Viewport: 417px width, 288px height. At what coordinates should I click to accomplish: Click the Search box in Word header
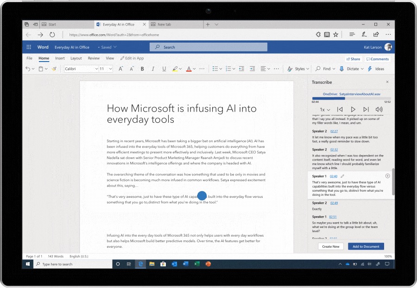point(208,47)
